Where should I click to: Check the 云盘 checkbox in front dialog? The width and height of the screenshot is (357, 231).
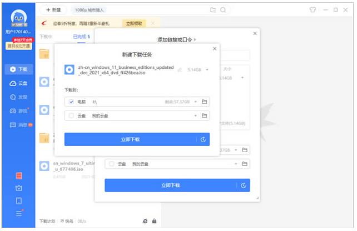click(70, 115)
